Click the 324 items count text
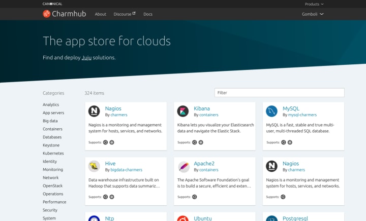The image size is (366, 221). 95,93
